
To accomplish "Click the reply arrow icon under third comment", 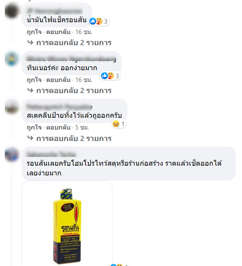I will (x=30, y=138).
